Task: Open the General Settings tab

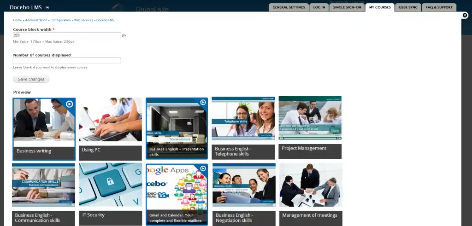Action: pyautogui.click(x=289, y=7)
